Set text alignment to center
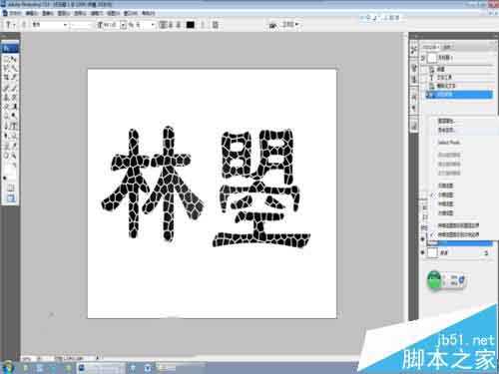The image size is (499, 374). tap(171, 25)
